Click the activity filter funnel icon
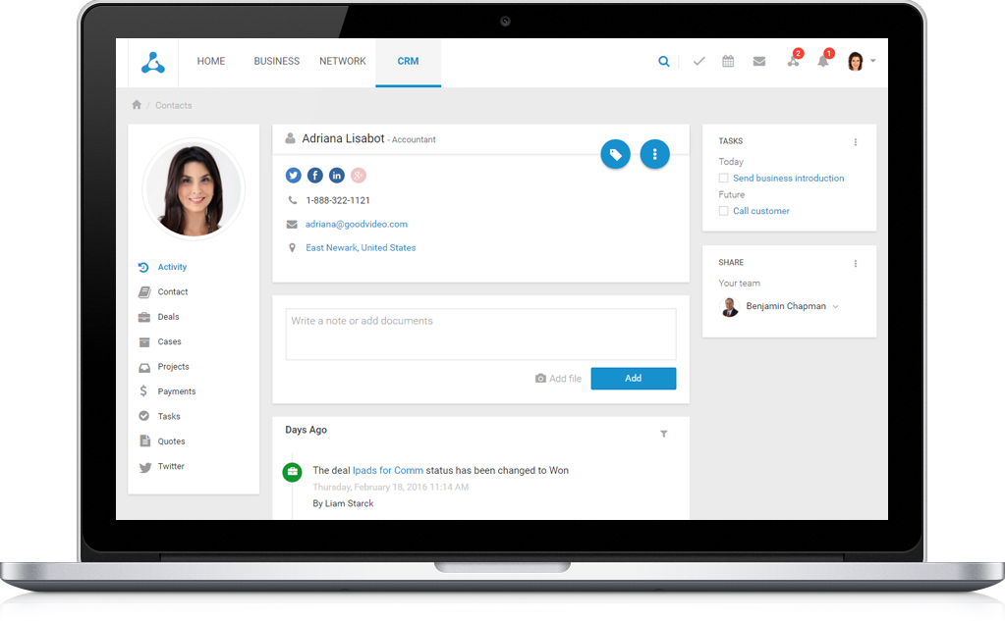1005x621 pixels. (x=664, y=434)
